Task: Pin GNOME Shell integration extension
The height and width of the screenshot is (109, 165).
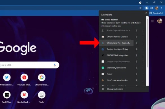Action: [x=137, y=55]
